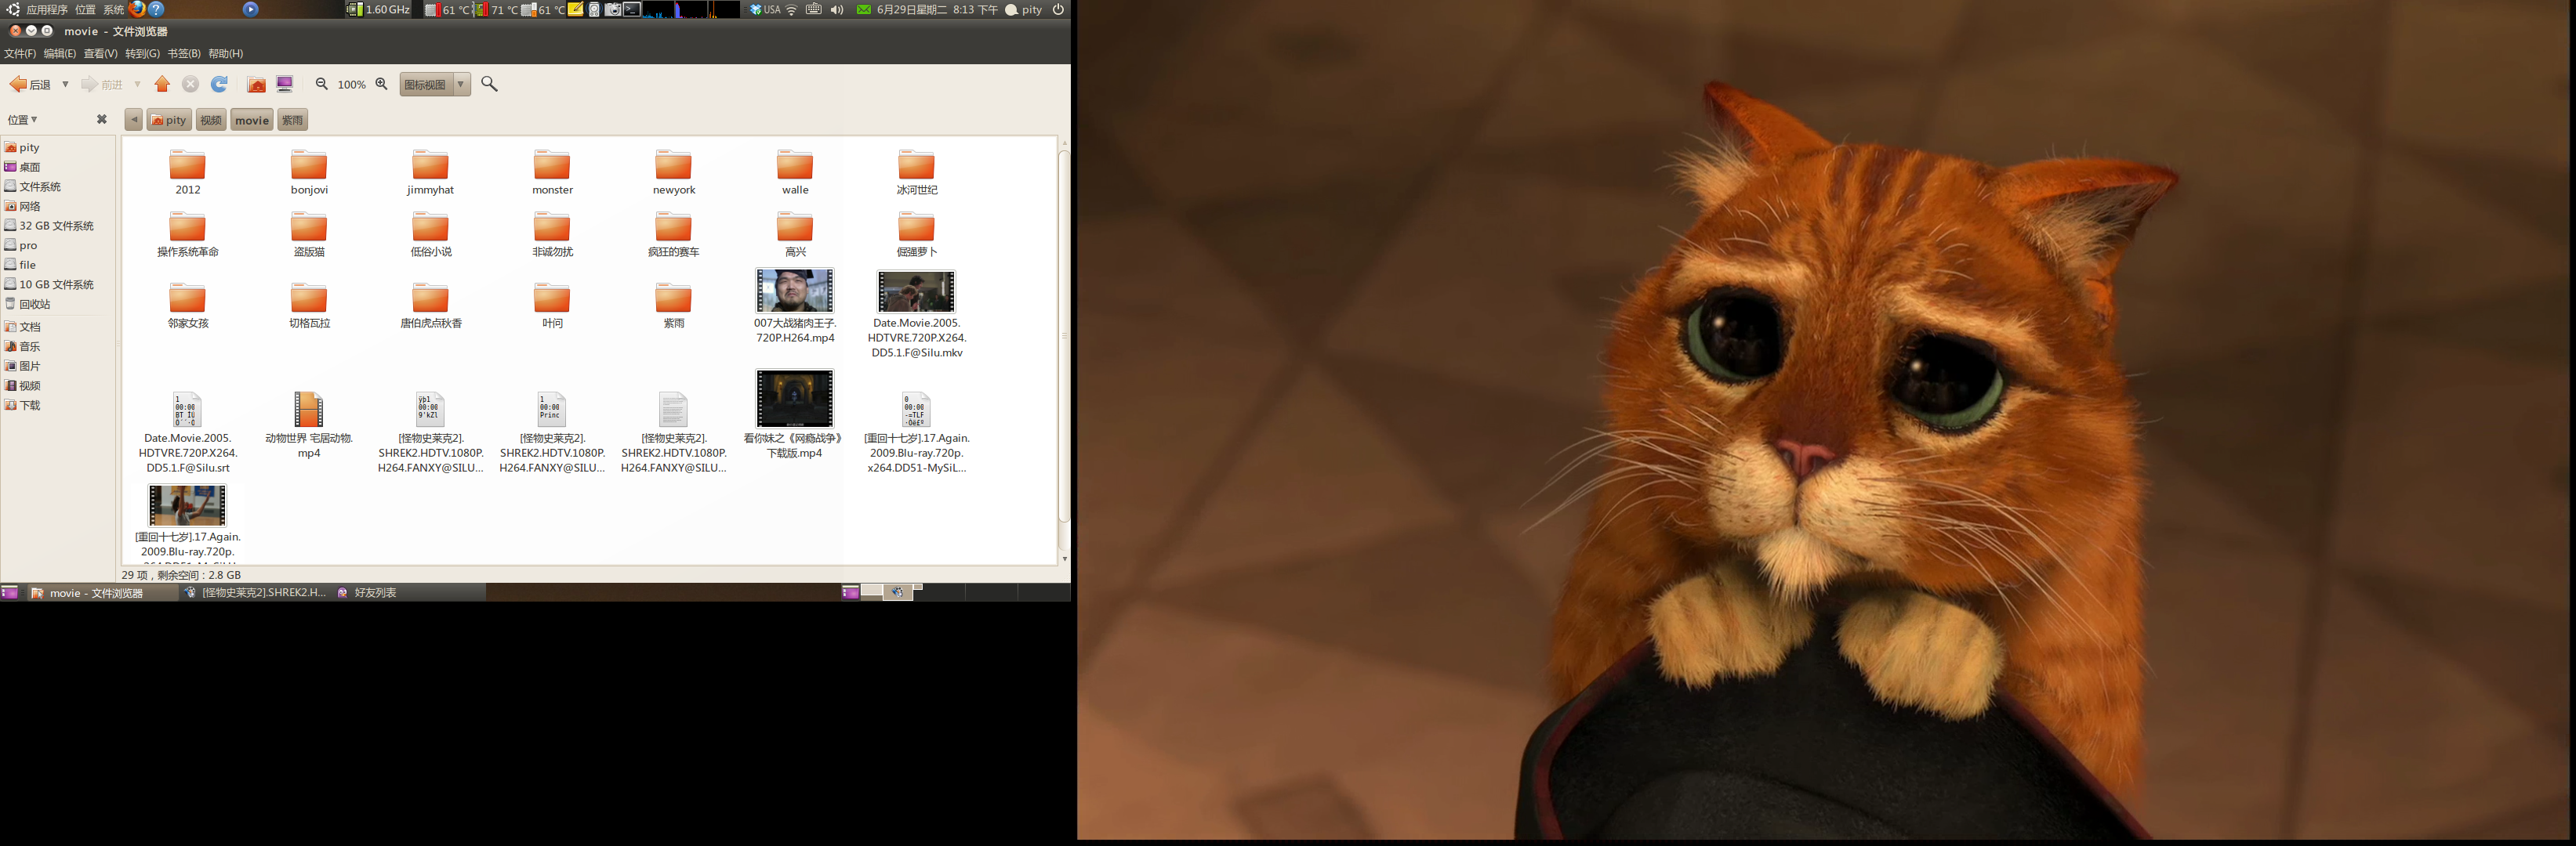Select the 紫雨 folder icon
Viewport: 2576px width, 846px height.
pyautogui.click(x=673, y=298)
